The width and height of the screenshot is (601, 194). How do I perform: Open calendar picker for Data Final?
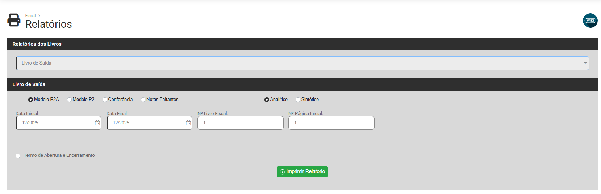tap(188, 123)
